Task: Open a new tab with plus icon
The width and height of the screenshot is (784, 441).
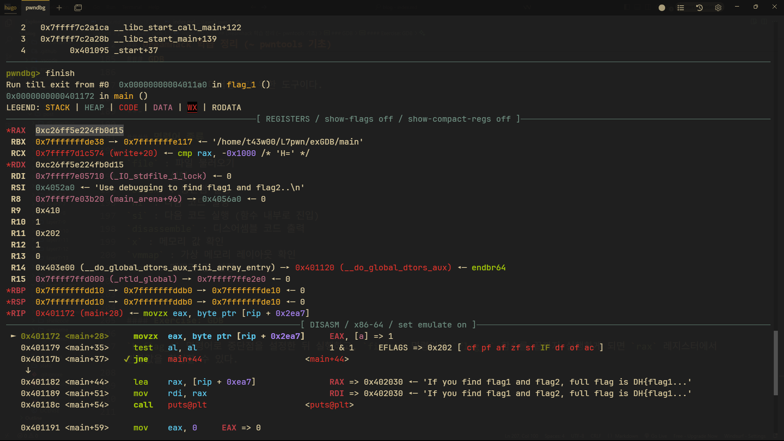Action: 59,7
